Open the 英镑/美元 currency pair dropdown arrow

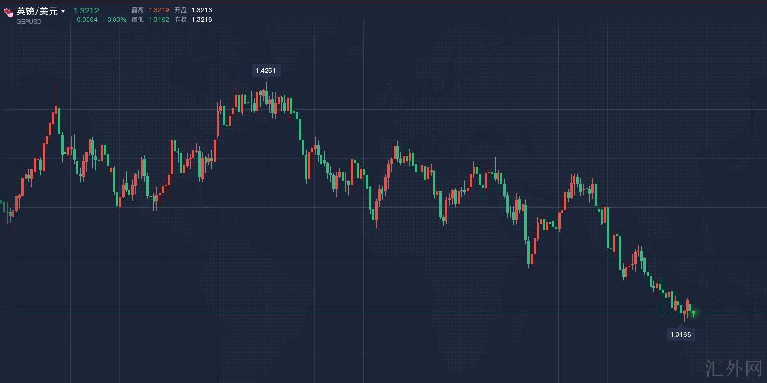63,11
